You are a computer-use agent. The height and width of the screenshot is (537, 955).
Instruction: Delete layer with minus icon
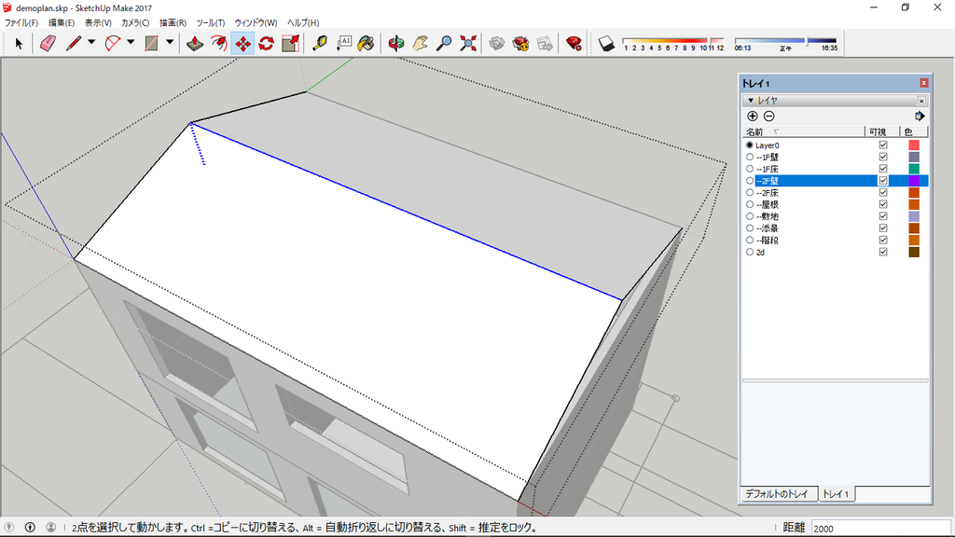tap(769, 117)
